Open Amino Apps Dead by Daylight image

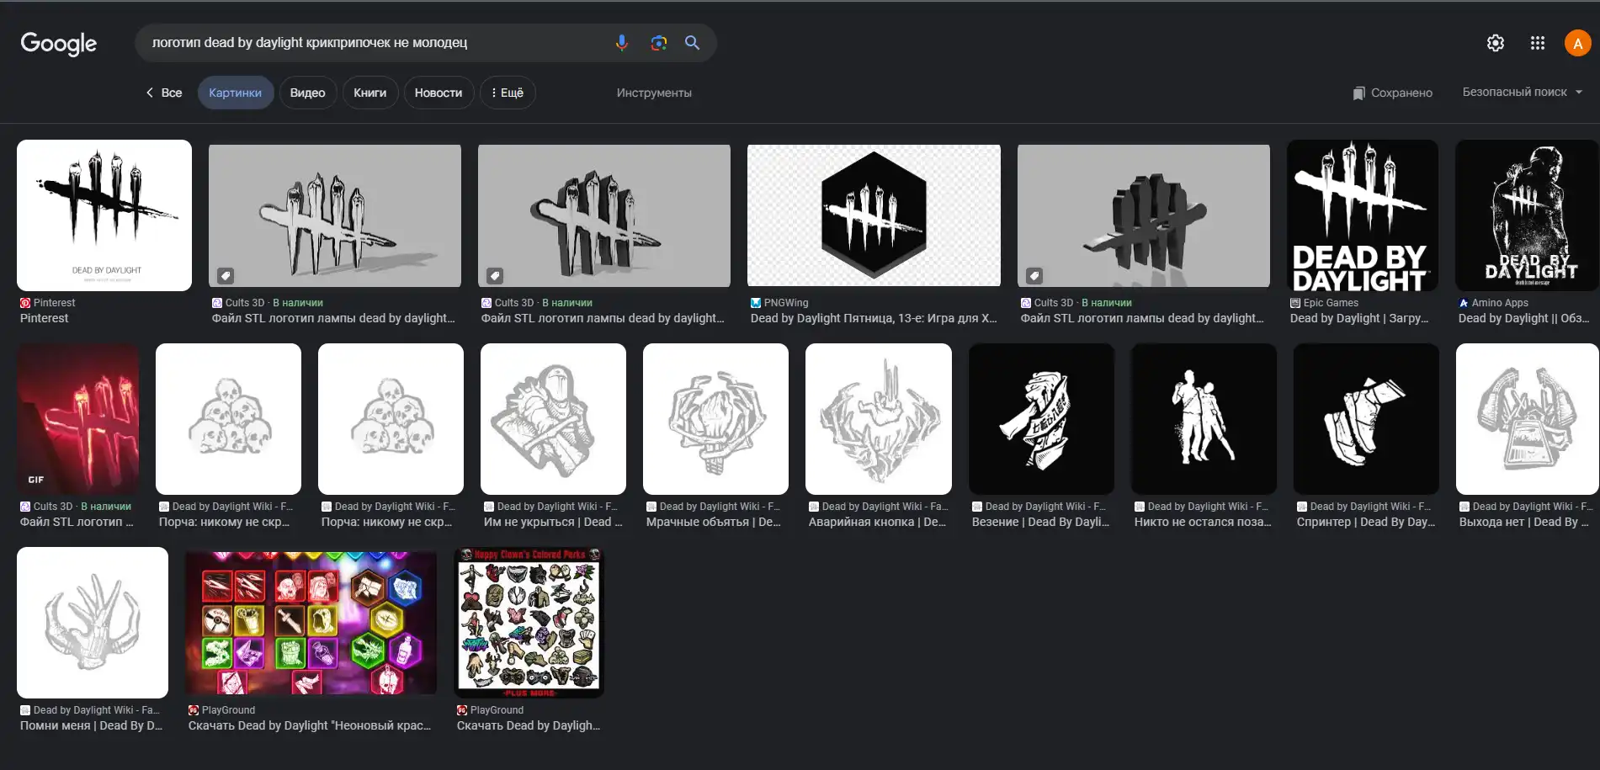pos(1527,215)
